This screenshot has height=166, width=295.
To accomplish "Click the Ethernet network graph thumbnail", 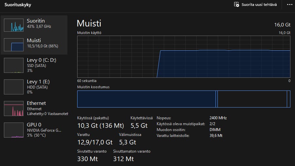I will click(14, 108).
